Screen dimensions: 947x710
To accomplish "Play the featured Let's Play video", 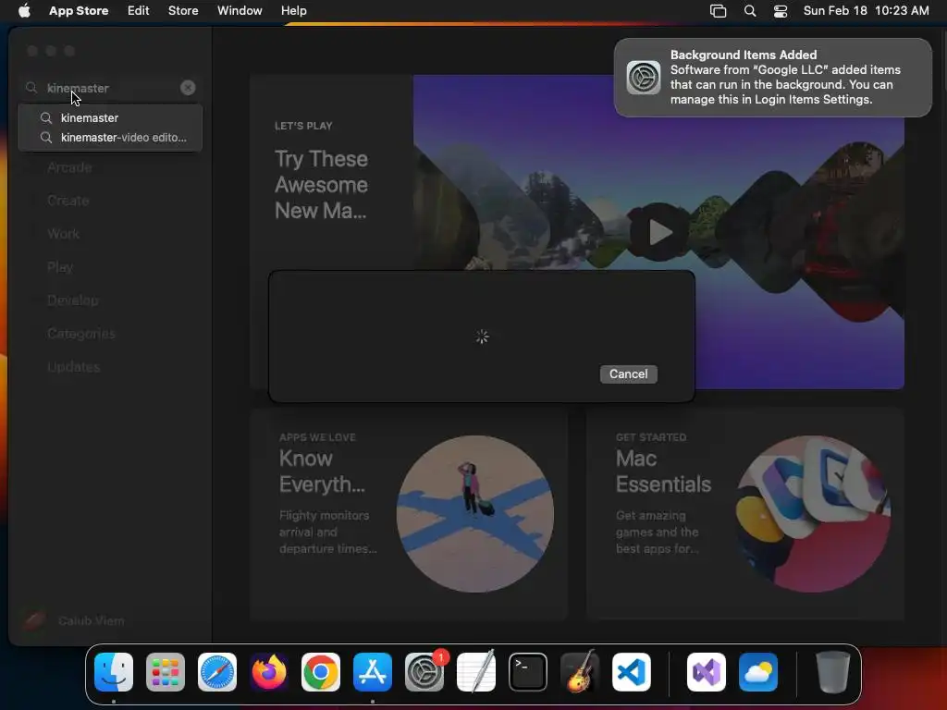I will point(659,232).
